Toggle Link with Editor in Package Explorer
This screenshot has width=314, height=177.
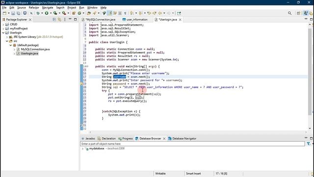click(59, 20)
